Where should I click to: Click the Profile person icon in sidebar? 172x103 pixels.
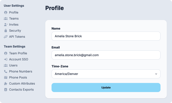pyautogui.click(x=6, y=13)
